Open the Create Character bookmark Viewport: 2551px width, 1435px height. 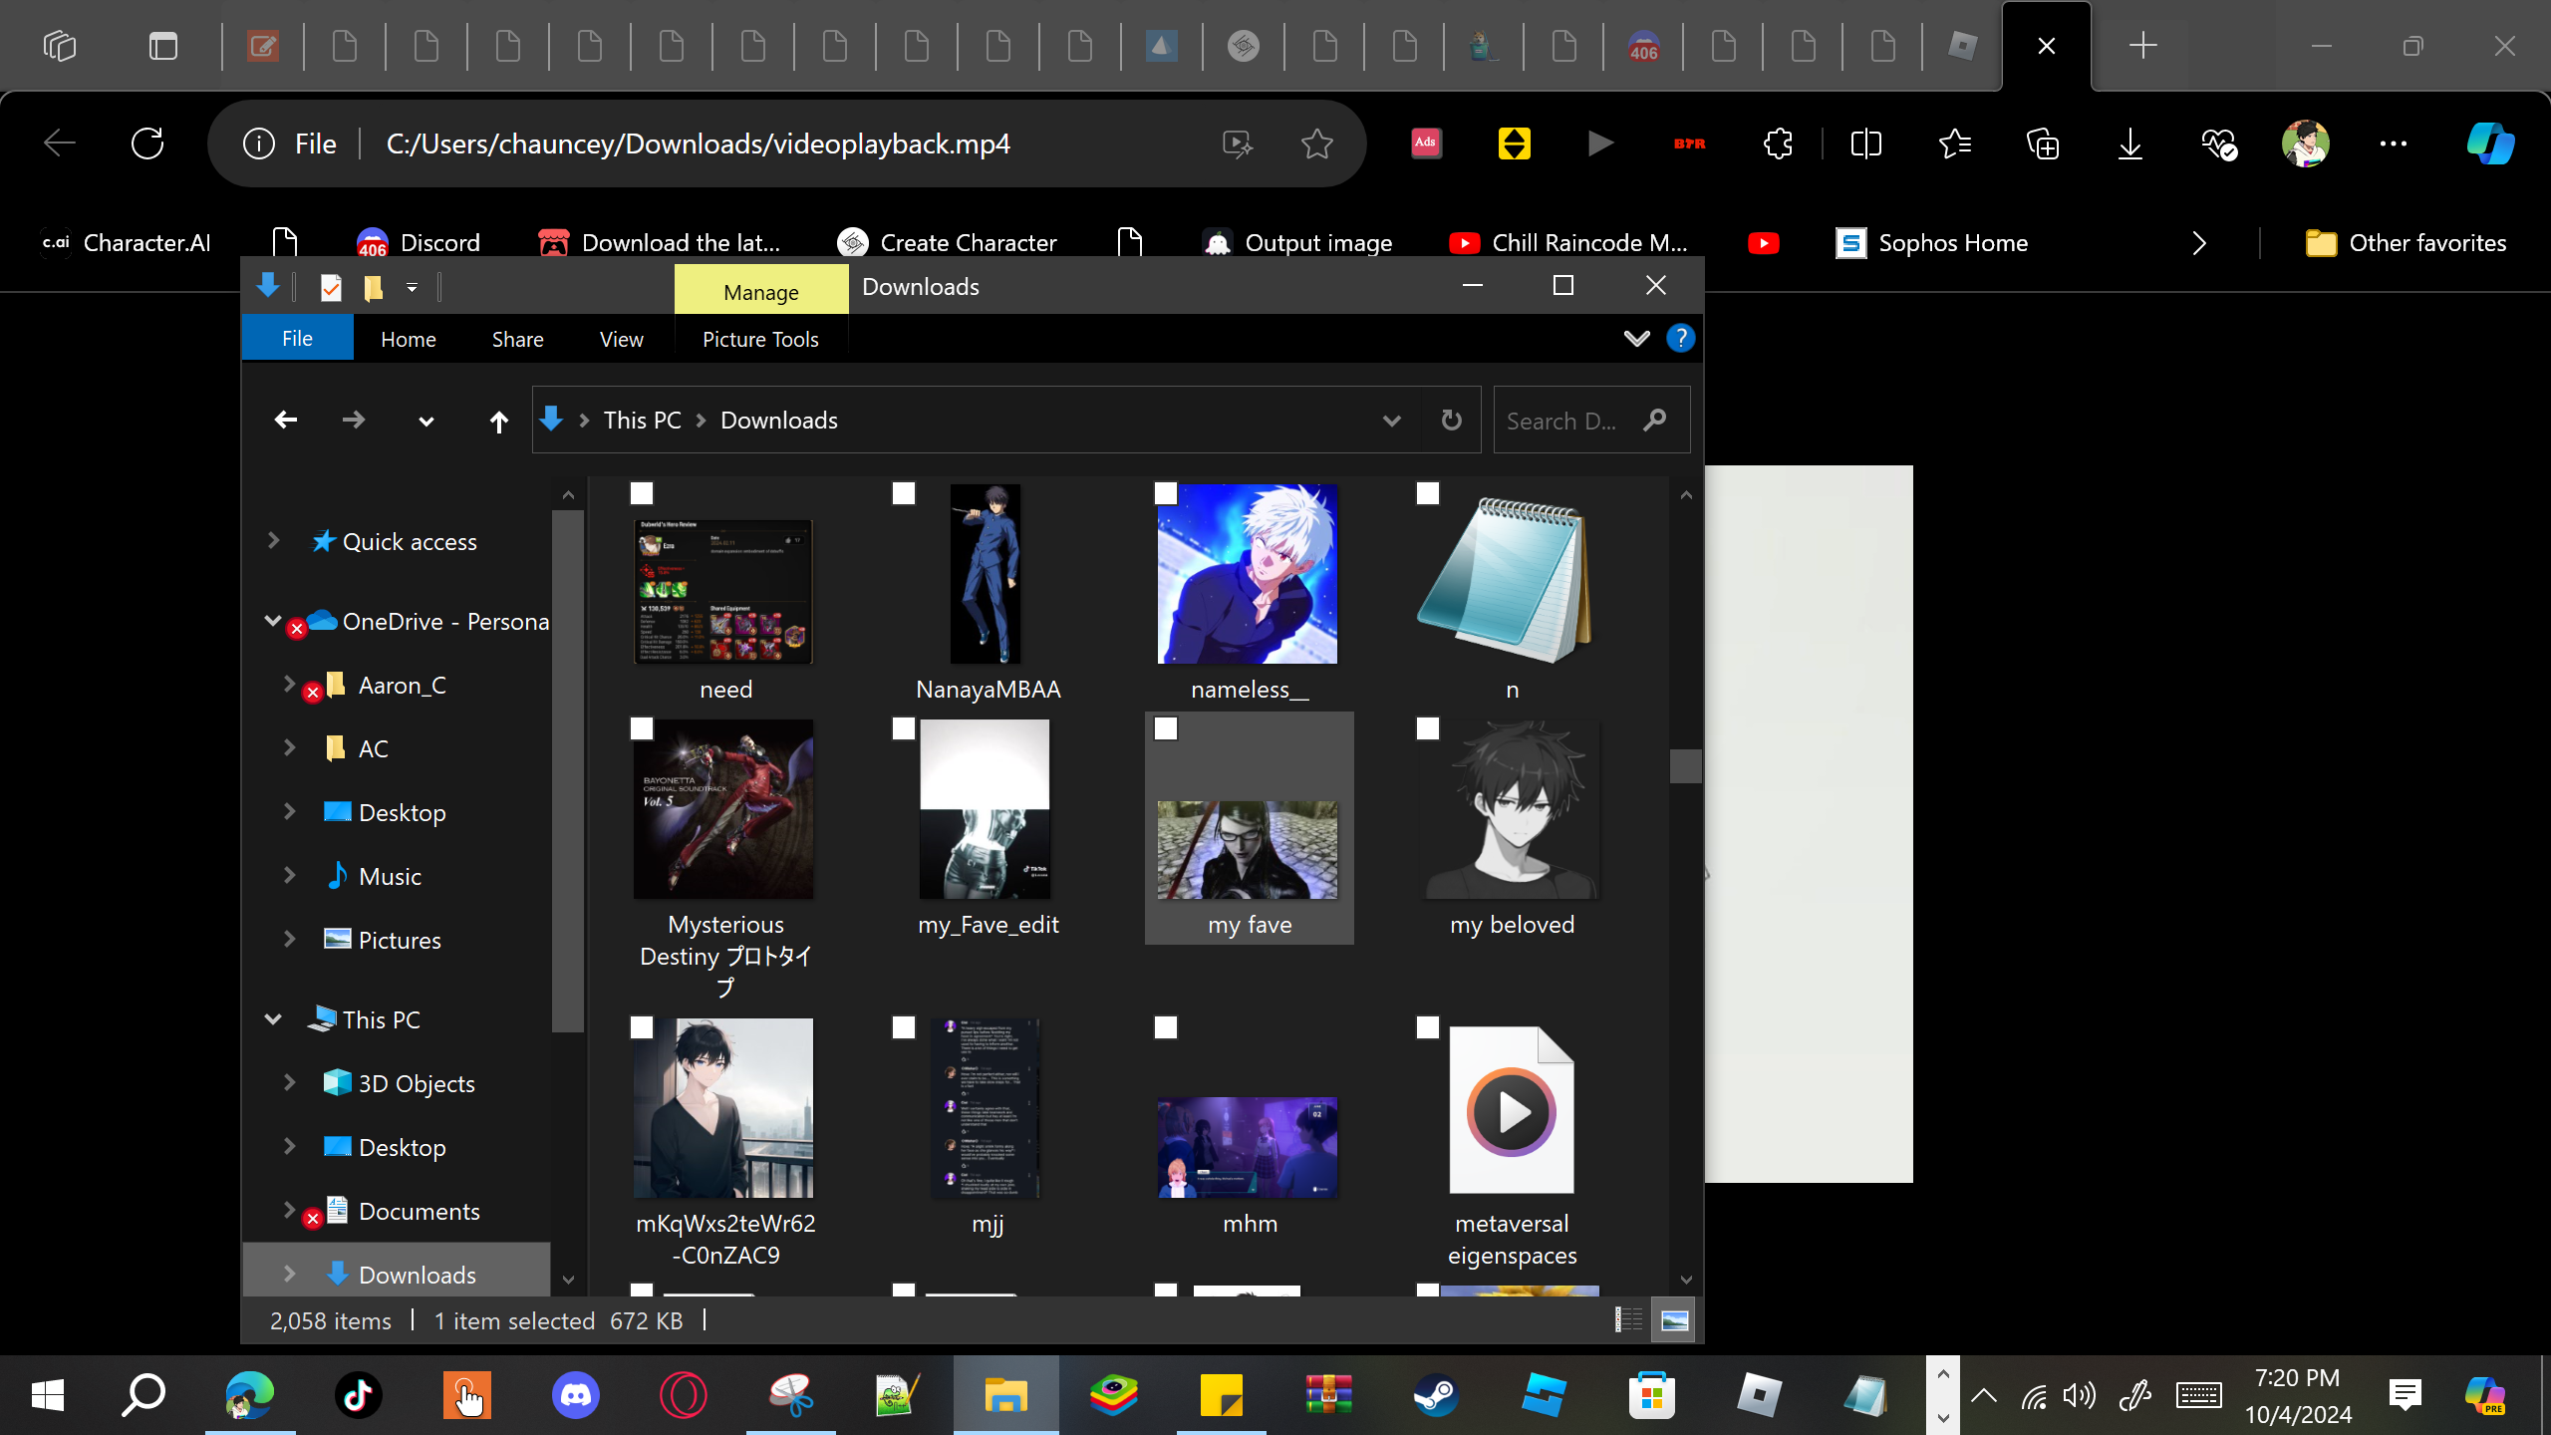click(x=948, y=243)
